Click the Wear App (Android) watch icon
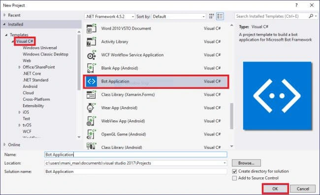The width and height of the screenshot is (320, 195). click(91, 108)
